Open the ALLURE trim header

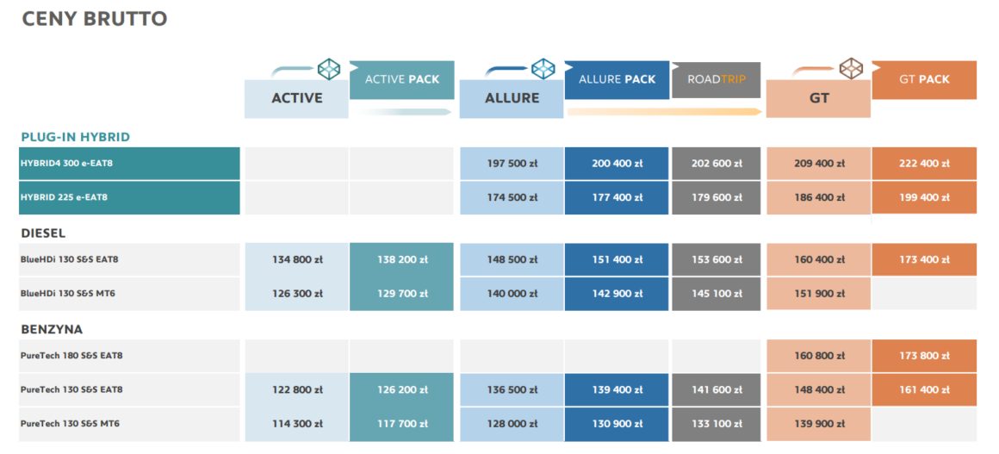512,98
